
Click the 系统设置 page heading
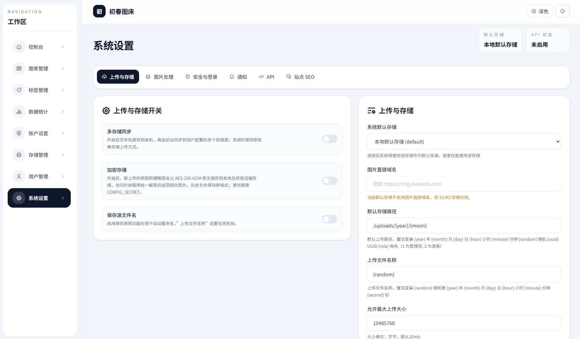(114, 46)
